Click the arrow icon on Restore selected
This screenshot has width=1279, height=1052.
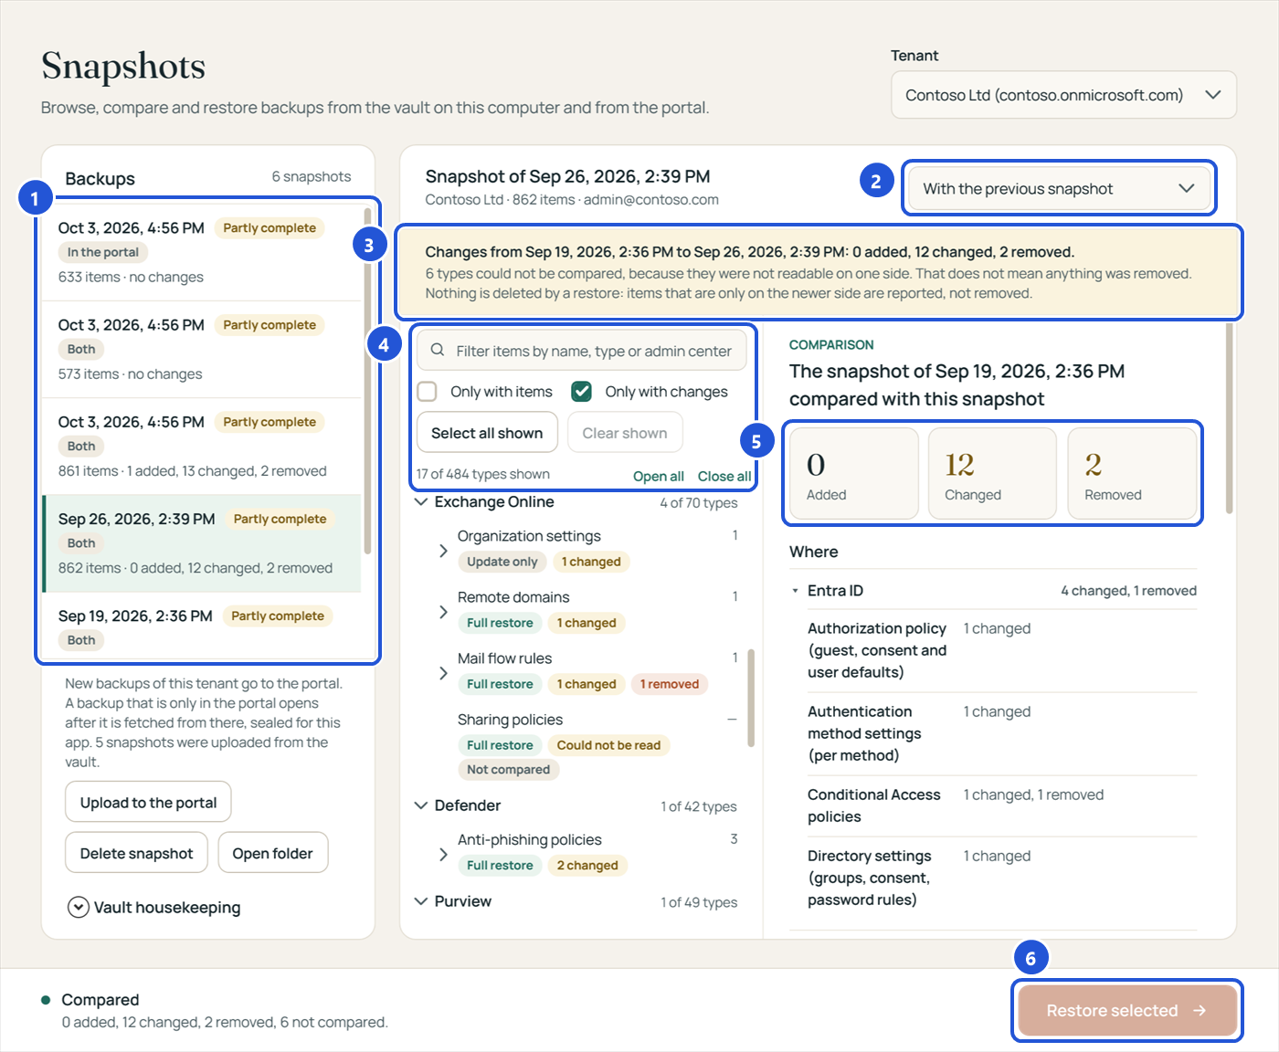[1200, 1010]
